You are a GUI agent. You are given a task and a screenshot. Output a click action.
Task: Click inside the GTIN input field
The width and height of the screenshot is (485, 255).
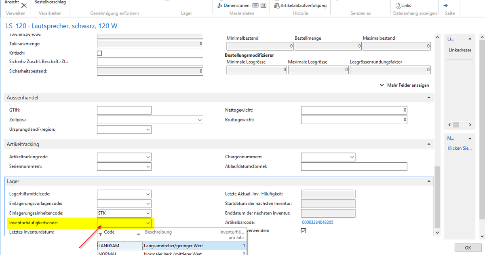[x=123, y=110]
